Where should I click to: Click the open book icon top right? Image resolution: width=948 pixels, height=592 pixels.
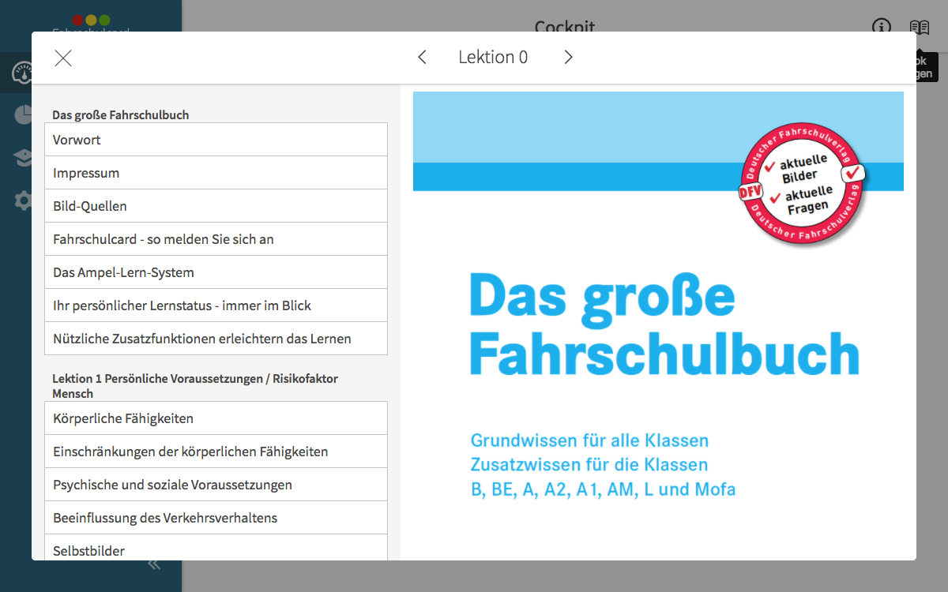coord(919,27)
